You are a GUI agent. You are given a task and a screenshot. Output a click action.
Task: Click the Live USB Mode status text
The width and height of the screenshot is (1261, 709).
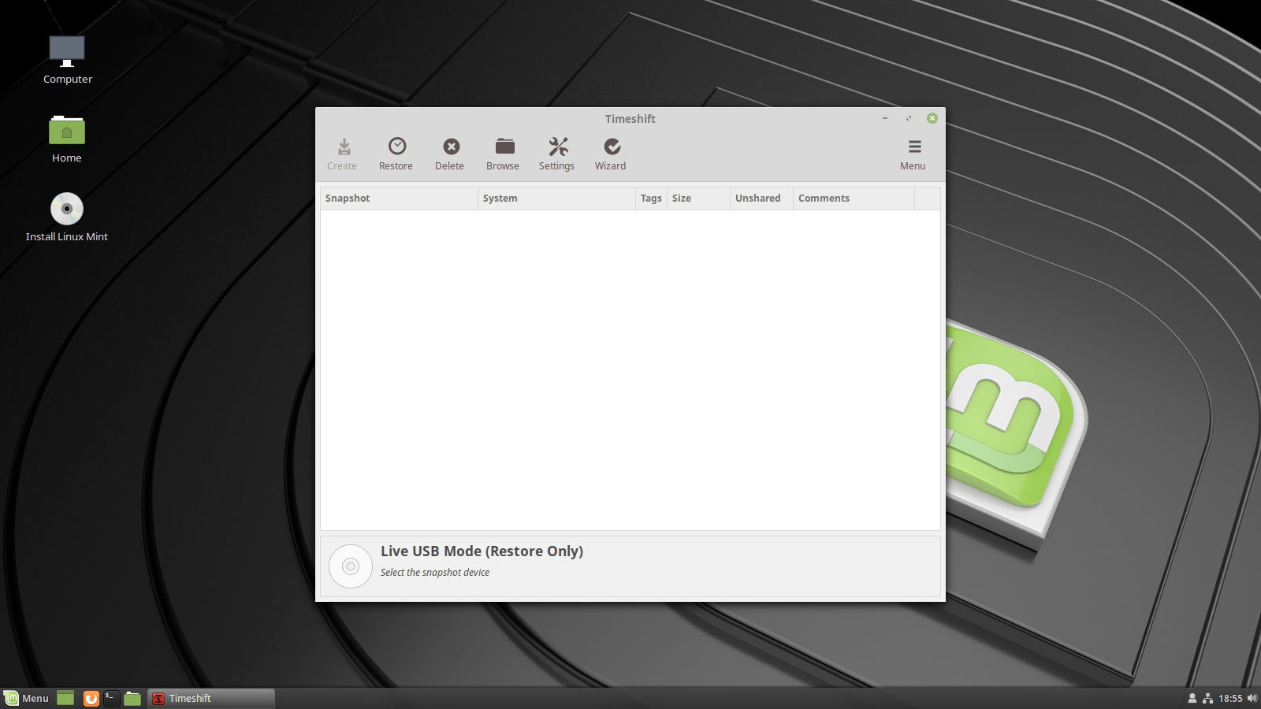pyautogui.click(x=482, y=551)
